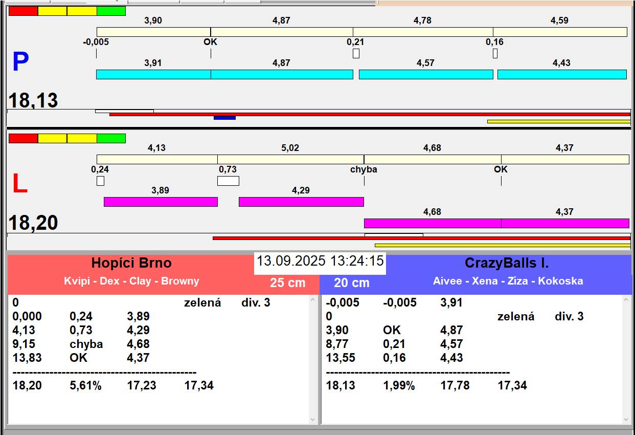Click the small blue bar below lane P
635x435 pixels.
point(224,118)
